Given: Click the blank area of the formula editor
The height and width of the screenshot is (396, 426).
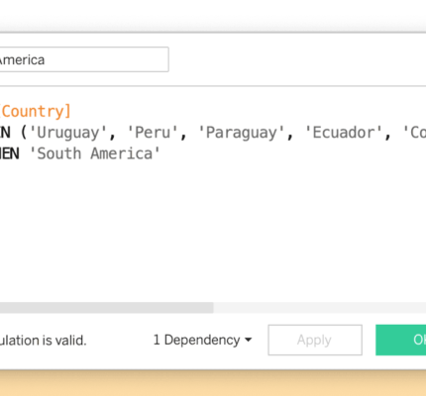Looking at the screenshot, I should pos(213,231).
